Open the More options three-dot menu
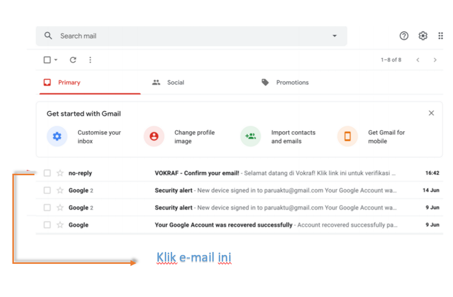The height and width of the screenshot is (297, 453). click(90, 60)
